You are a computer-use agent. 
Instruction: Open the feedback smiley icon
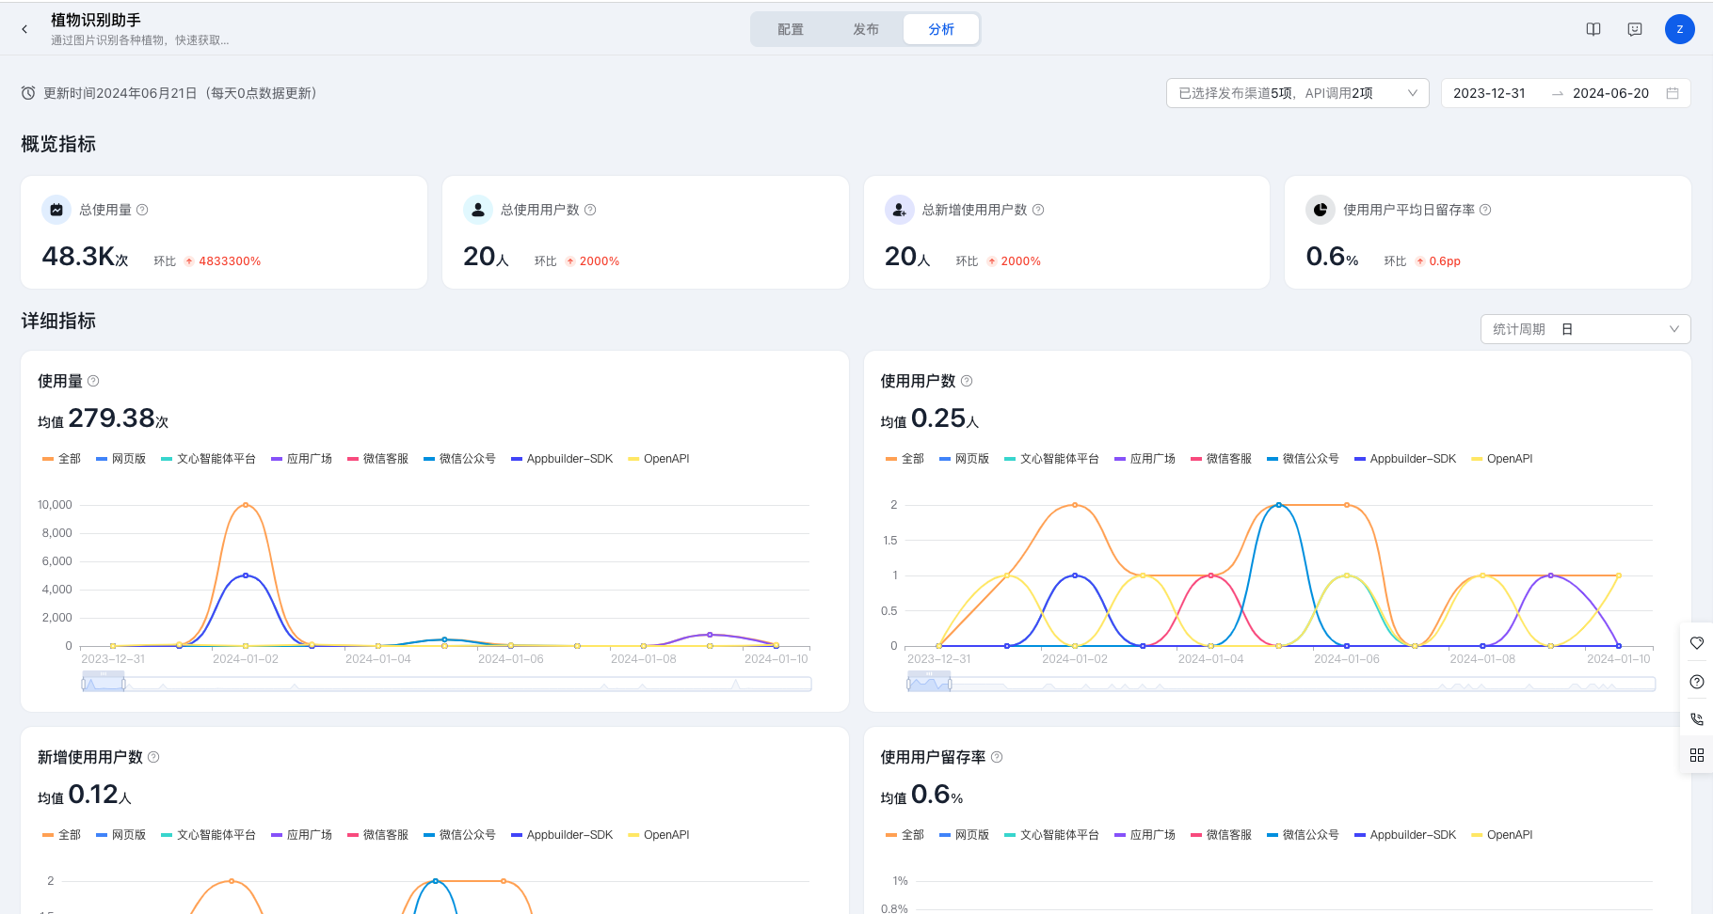[x=1635, y=29]
